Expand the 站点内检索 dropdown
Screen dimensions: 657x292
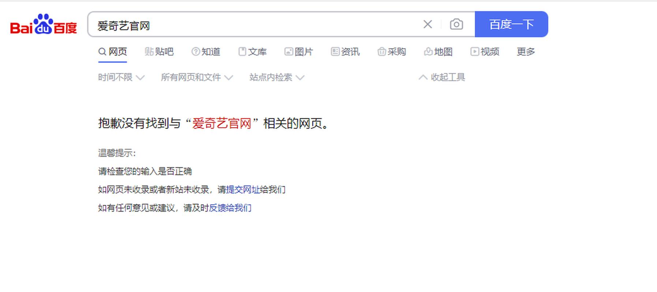click(x=277, y=77)
